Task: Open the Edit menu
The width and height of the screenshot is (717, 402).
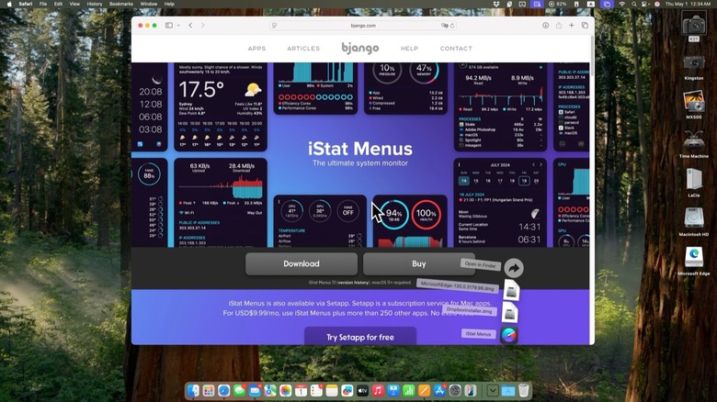Action: (58, 4)
